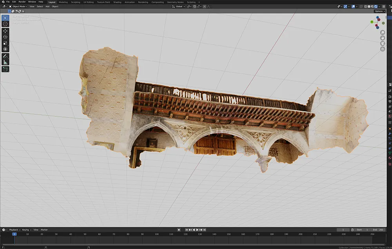Image resolution: width=392 pixels, height=249 pixels.
Task: Activate the Rotate tool
Action: tap(5, 37)
